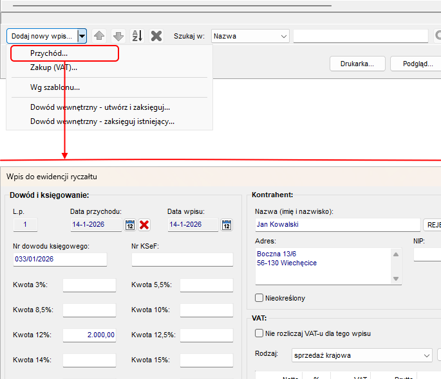The height and width of the screenshot is (379, 441).
Task: Open calendar picker for Data wpisu
Action: point(227,225)
